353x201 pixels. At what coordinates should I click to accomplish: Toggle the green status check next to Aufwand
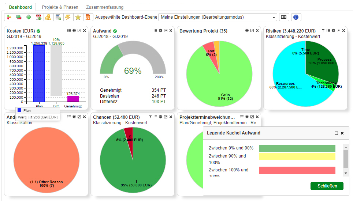coord(115,31)
